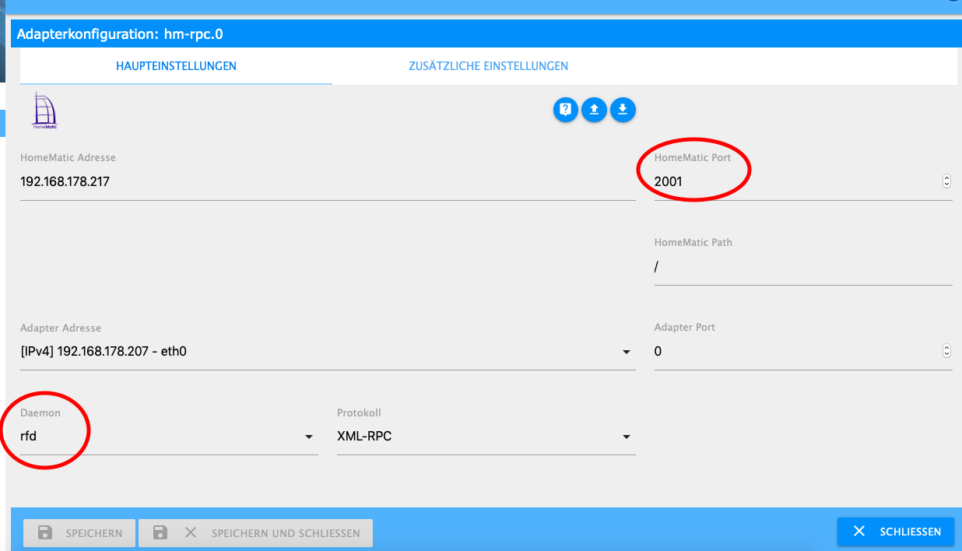Edit the HomeMatic Adresse field
962x551 pixels.
click(x=328, y=181)
